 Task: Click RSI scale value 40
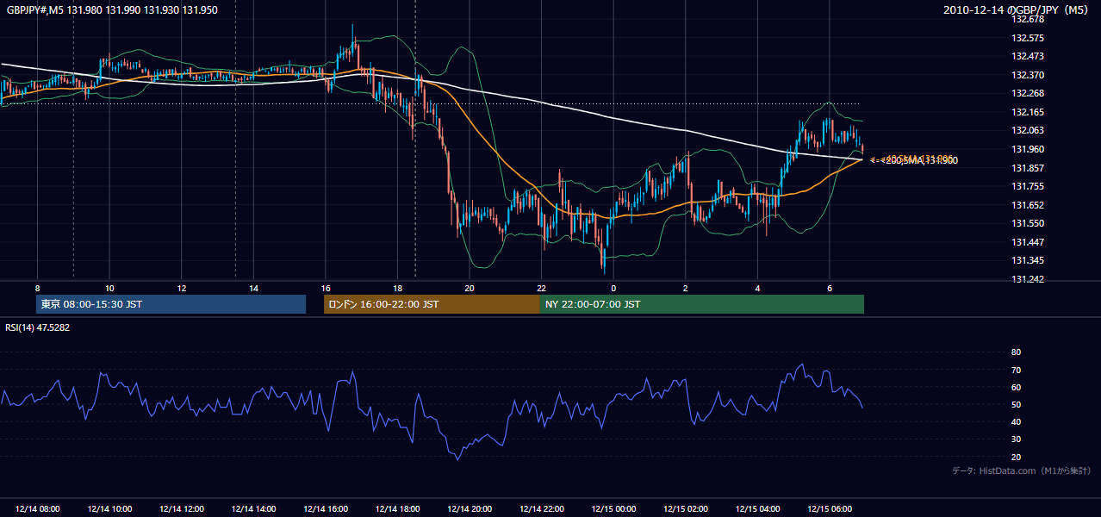click(1016, 421)
